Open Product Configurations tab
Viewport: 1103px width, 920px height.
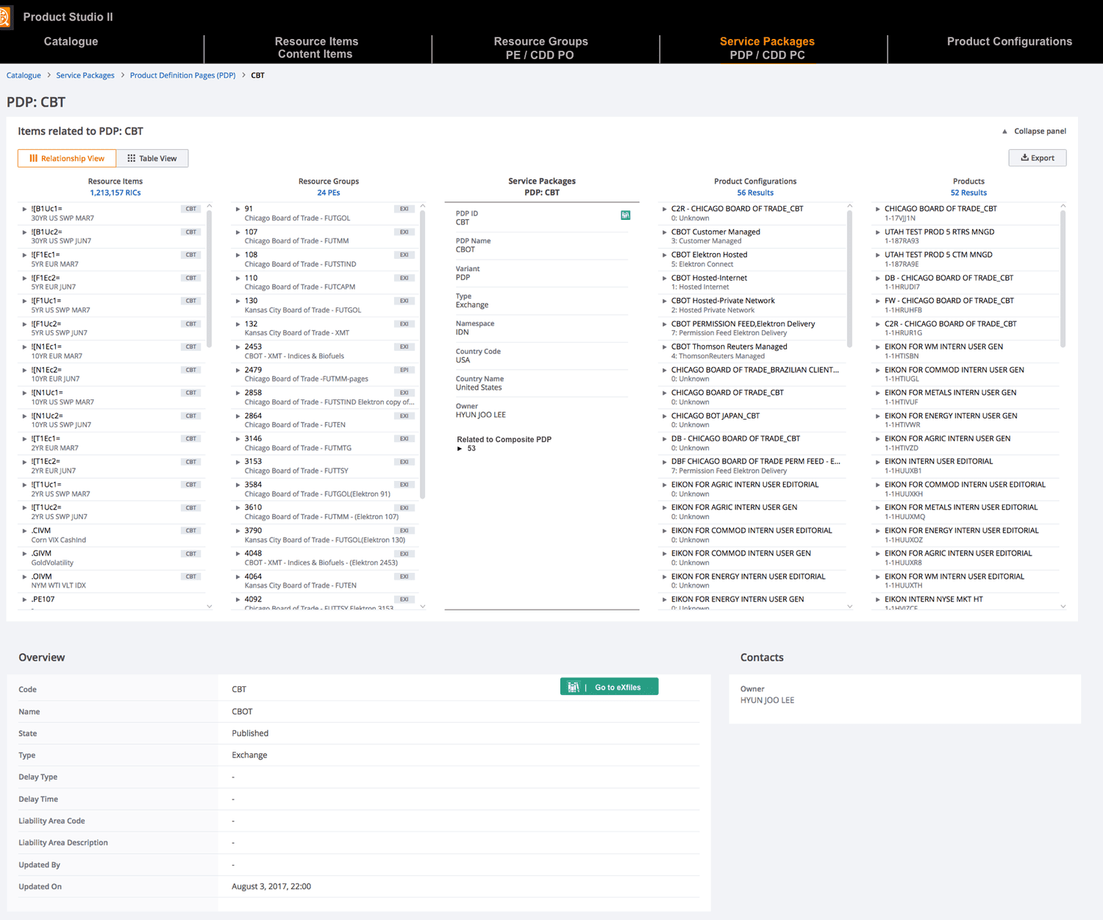[1009, 42]
